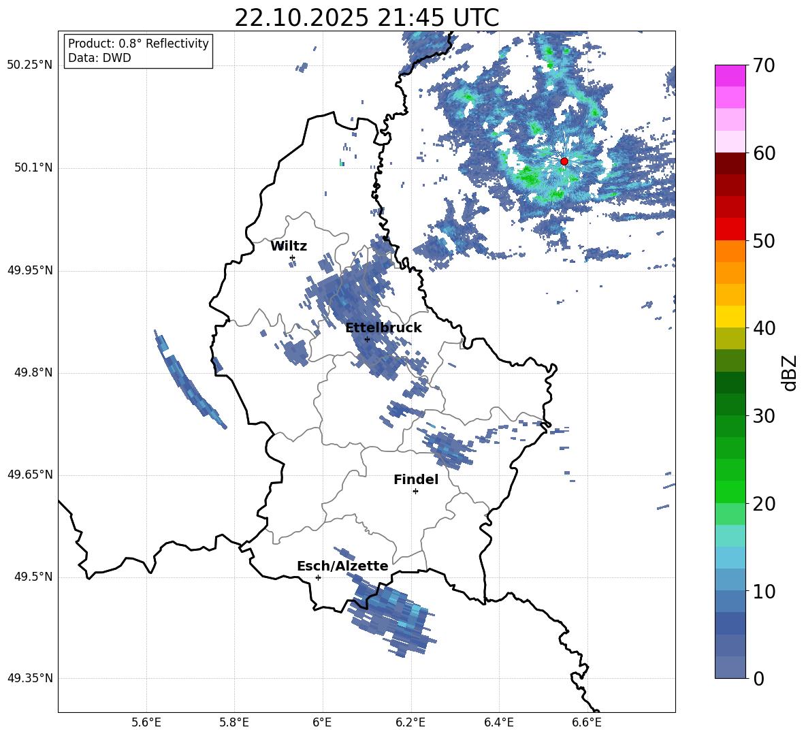
Task: Click the 49.5°N latitude label
Action: [33, 577]
